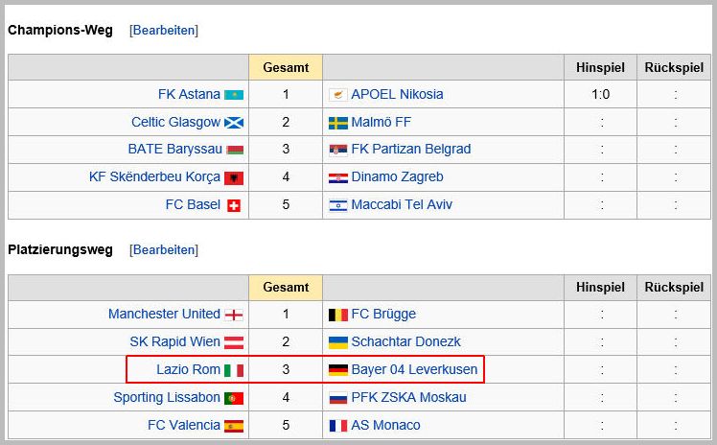Click the Albanian flag next to KF Skënderbeu Korça
717x445 pixels.
point(234,178)
